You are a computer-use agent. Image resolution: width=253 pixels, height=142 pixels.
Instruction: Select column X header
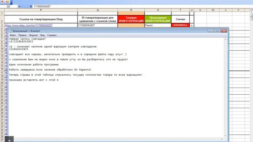pos(226,10)
